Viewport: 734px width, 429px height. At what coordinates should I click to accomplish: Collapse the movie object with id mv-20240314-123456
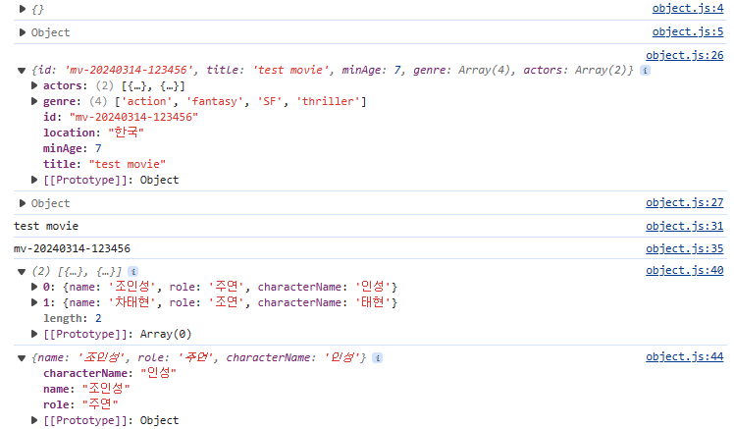(x=22, y=71)
